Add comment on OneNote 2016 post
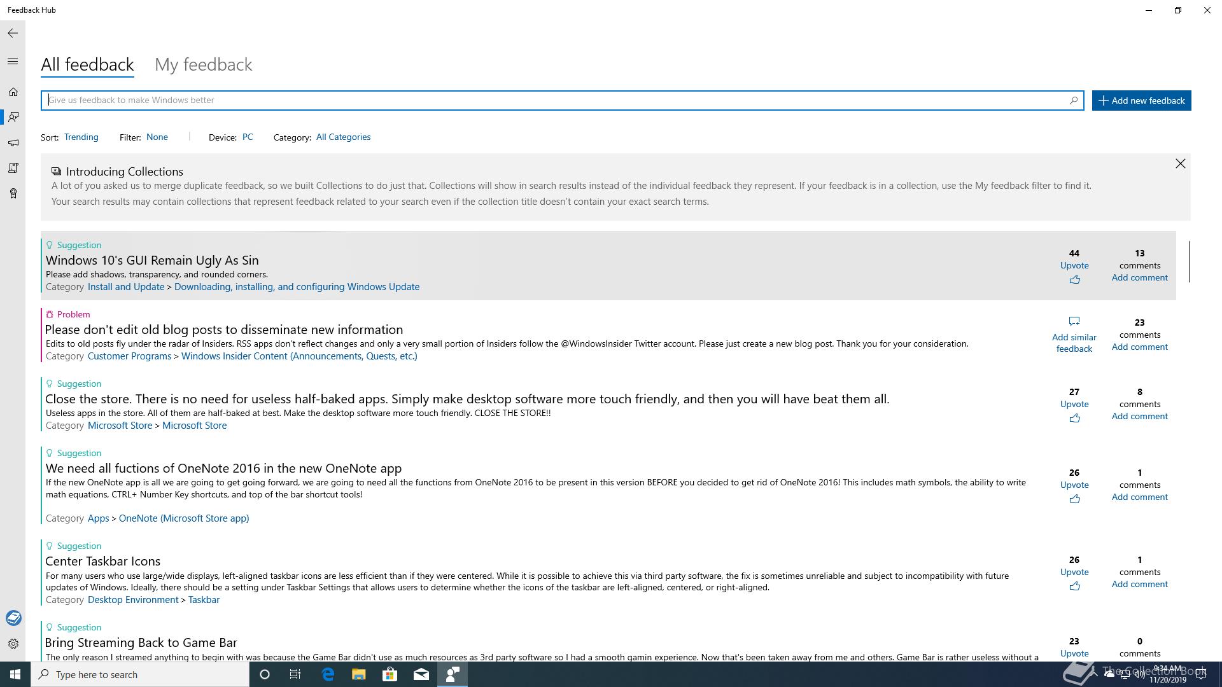Image resolution: width=1222 pixels, height=687 pixels. [x=1139, y=497]
